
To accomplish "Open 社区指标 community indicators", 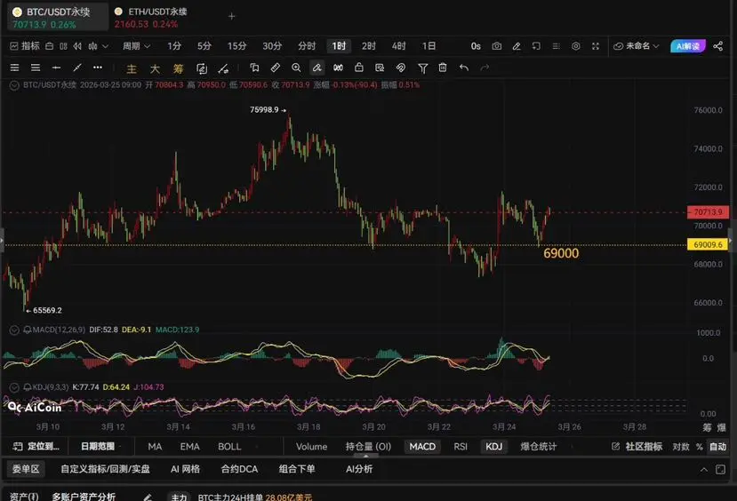I will tap(637, 447).
